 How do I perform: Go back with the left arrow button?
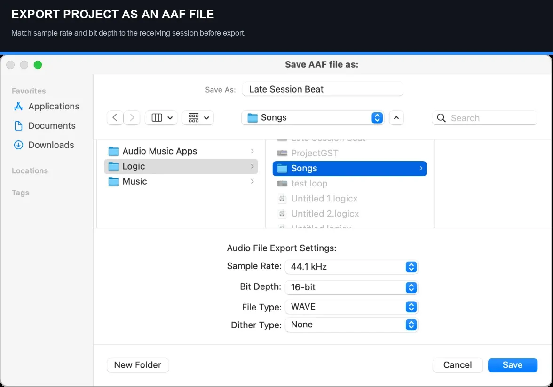click(115, 117)
